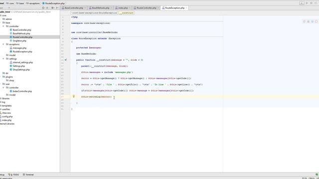Select the libraries folder in the tree
Image resolution: width=319 pixels, height=179 pixels.
click(5, 98)
